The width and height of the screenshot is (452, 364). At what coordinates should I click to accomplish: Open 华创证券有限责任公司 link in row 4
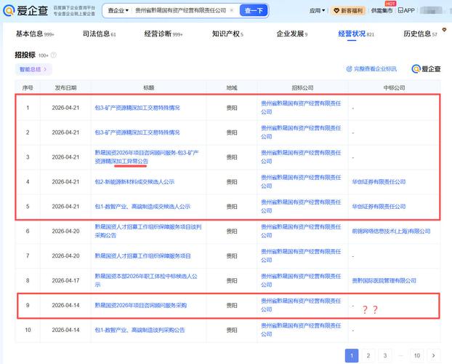click(x=378, y=182)
